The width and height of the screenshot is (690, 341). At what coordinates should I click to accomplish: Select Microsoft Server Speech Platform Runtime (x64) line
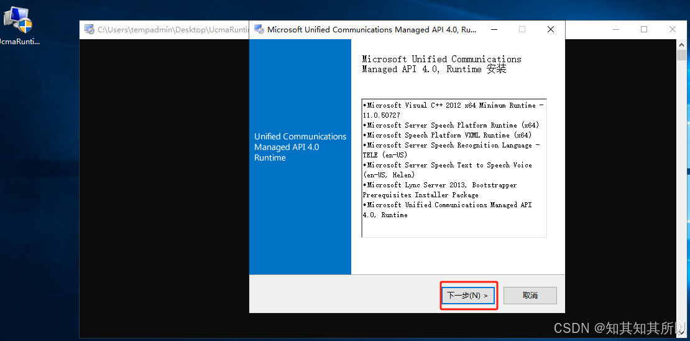point(451,125)
